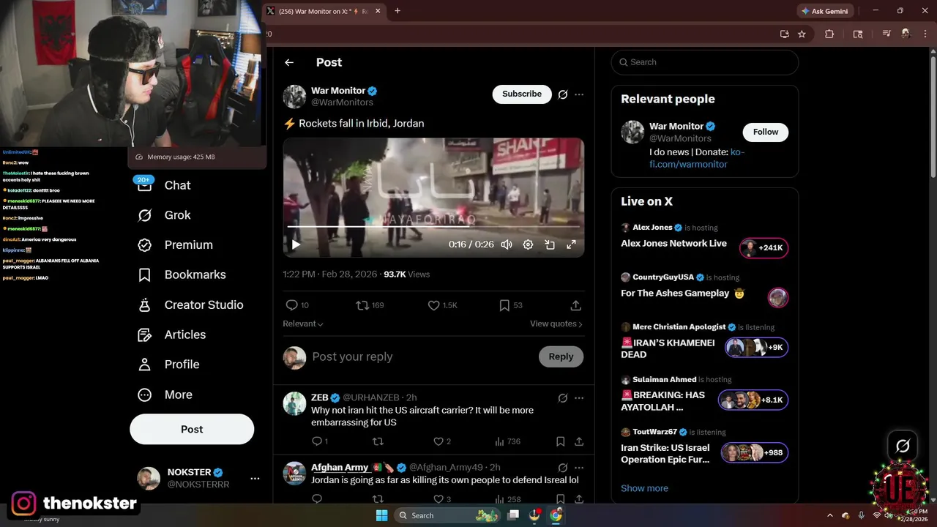Share the War Monitor post
This screenshot has width=937, height=527.
[x=576, y=305]
